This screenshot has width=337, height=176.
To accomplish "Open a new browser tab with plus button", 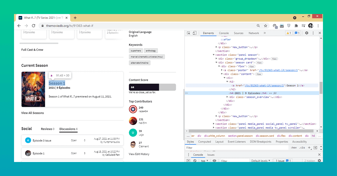I will [x=75, y=18].
